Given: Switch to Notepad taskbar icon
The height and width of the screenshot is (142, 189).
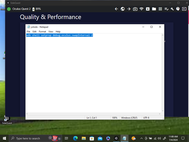Looking at the screenshot, I should (124, 138).
